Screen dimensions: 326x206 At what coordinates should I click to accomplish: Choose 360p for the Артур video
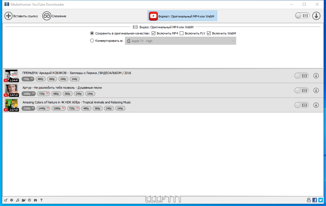pos(67,94)
